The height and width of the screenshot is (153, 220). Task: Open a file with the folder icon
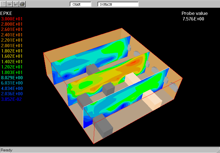[10, 4]
